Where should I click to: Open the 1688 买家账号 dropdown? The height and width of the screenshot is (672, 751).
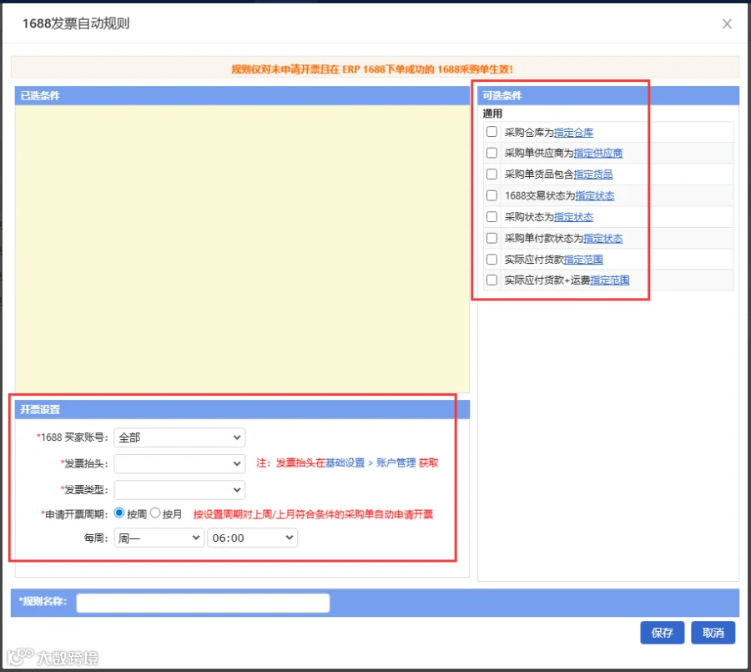(x=179, y=437)
